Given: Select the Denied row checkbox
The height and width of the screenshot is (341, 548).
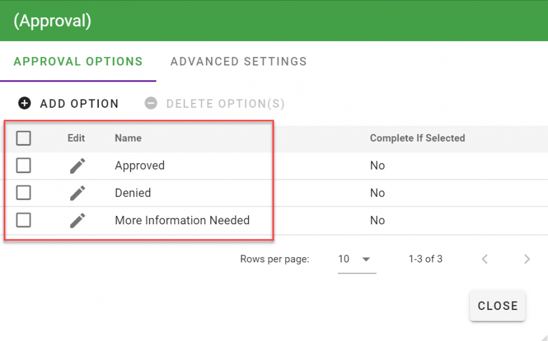Looking at the screenshot, I should click(x=23, y=193).
